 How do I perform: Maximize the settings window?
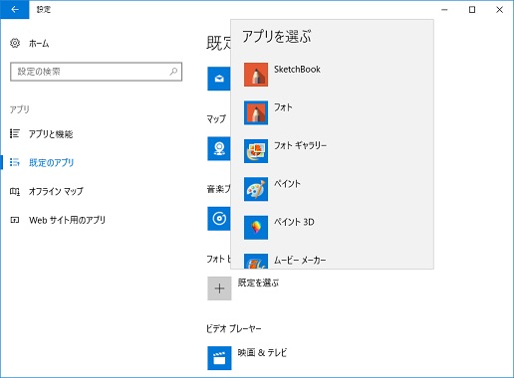point(472,10)
